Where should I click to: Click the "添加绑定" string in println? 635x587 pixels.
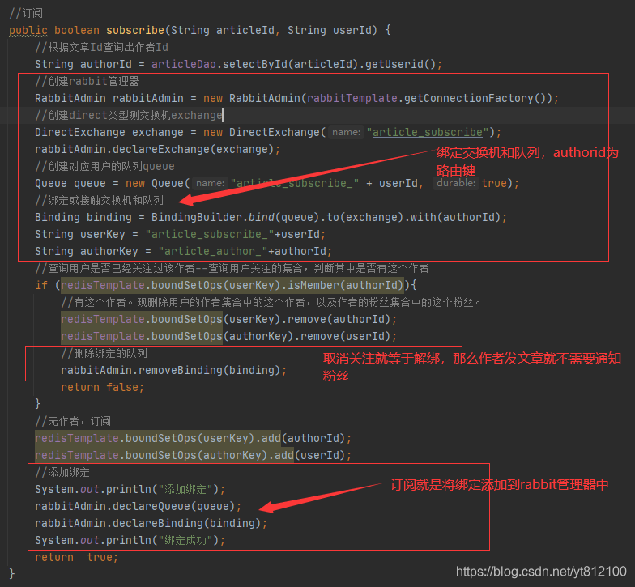coord(185,489)
